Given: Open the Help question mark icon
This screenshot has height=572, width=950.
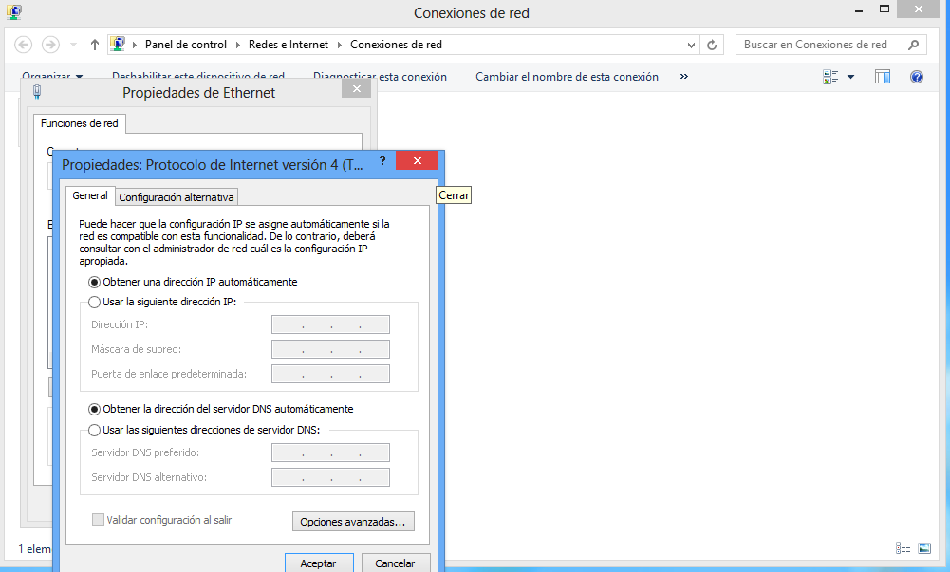Looking at the screenshot, I should pyautogui.click(x=917, y=77).
